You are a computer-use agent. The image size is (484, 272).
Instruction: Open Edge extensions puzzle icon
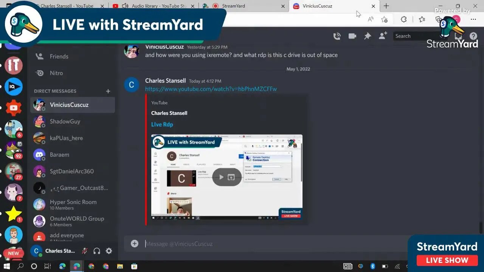click(x=403, y=19)
